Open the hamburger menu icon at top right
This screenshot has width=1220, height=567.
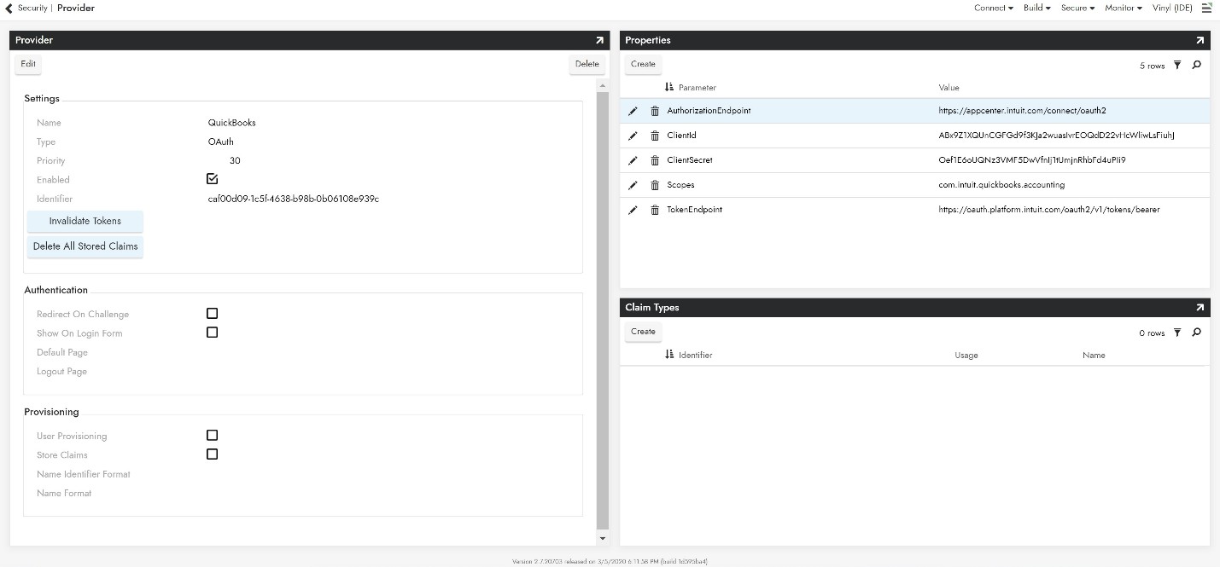1206,8
